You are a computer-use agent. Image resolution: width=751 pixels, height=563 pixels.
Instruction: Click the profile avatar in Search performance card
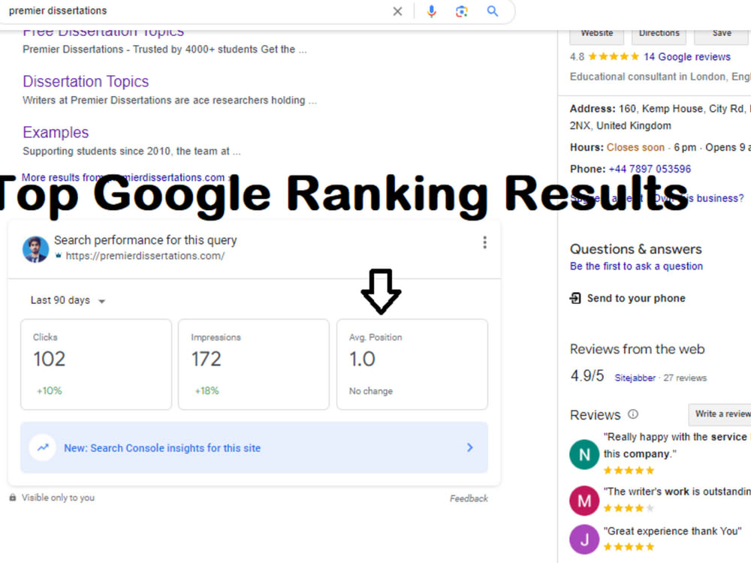pyautogui.click(x=35, y=249)
